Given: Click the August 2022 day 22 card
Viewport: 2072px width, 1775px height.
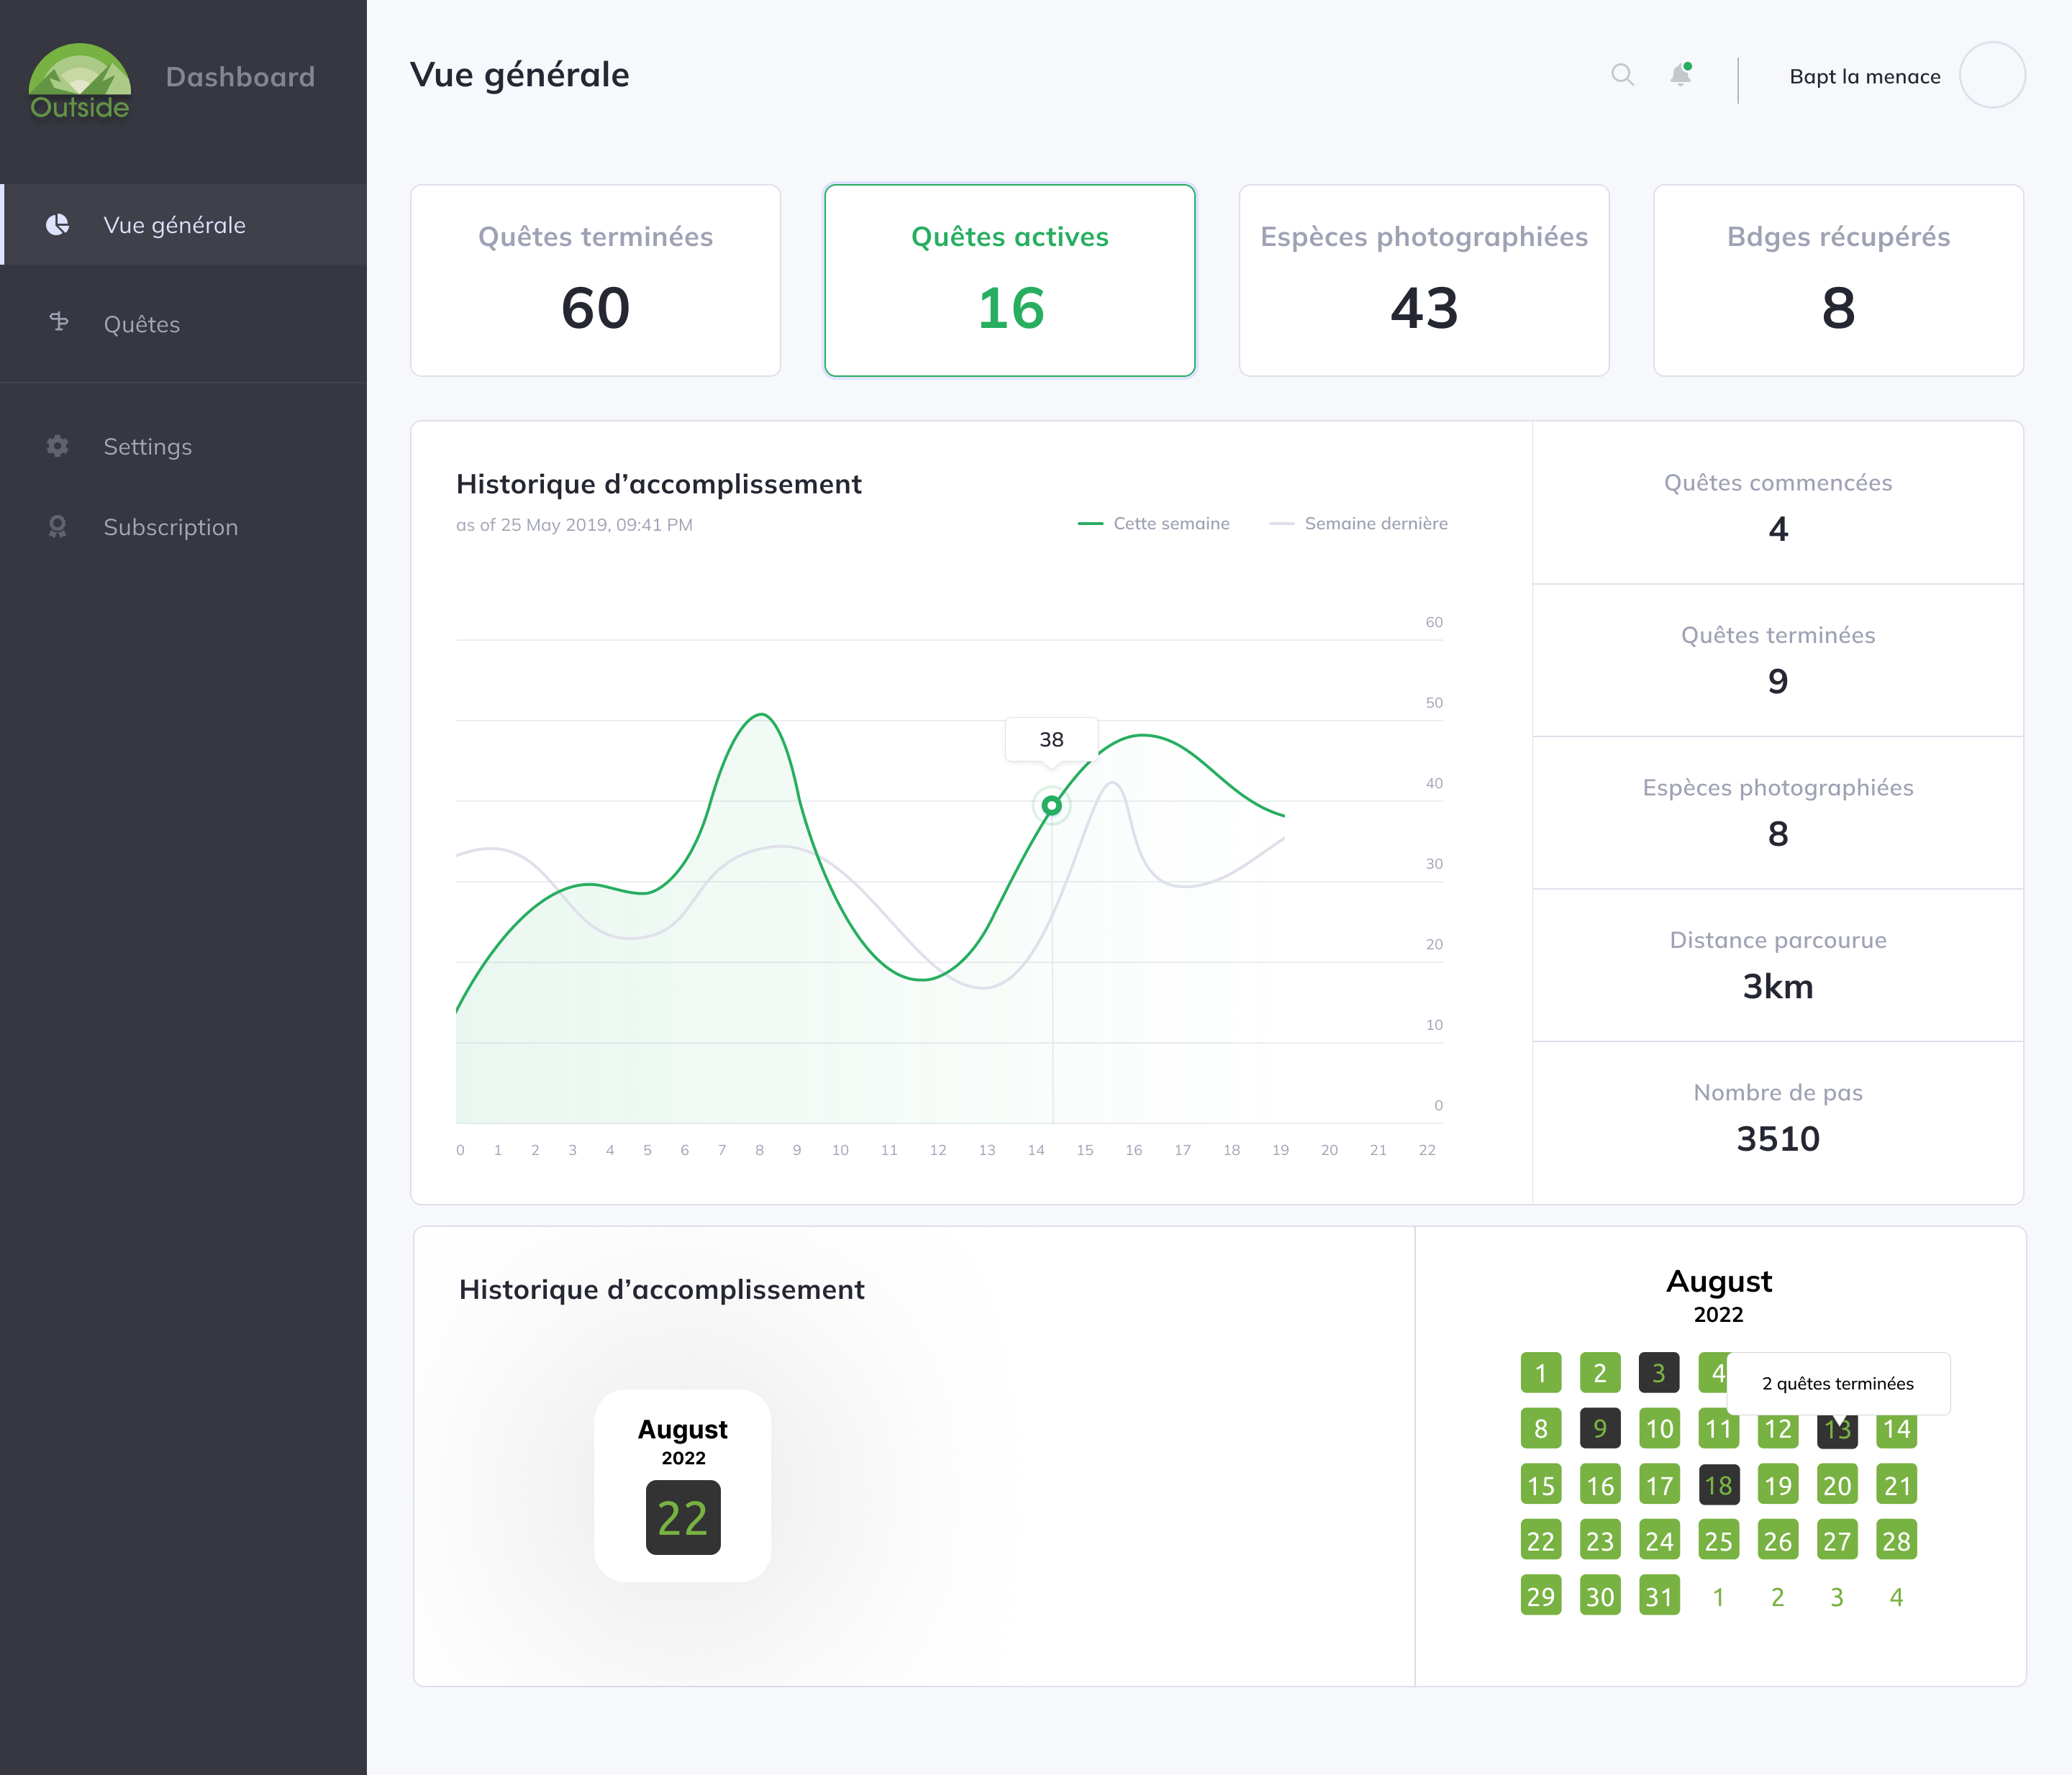Looking at the screenshot, I should [683, 1485].
